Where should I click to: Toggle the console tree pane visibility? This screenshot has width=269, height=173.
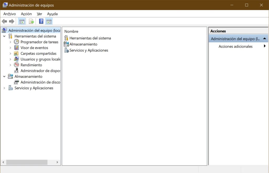[x=22, y=21]
